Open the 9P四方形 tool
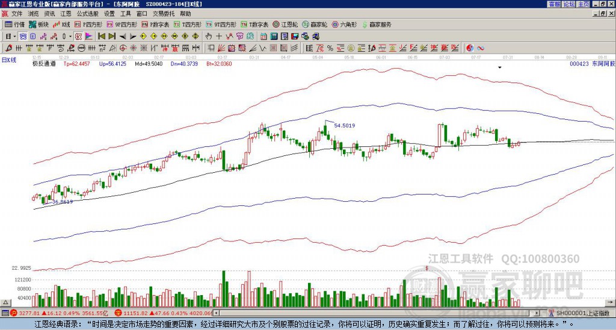The width and height of the screenshot is (616, 330). click(x=122, y=24)
